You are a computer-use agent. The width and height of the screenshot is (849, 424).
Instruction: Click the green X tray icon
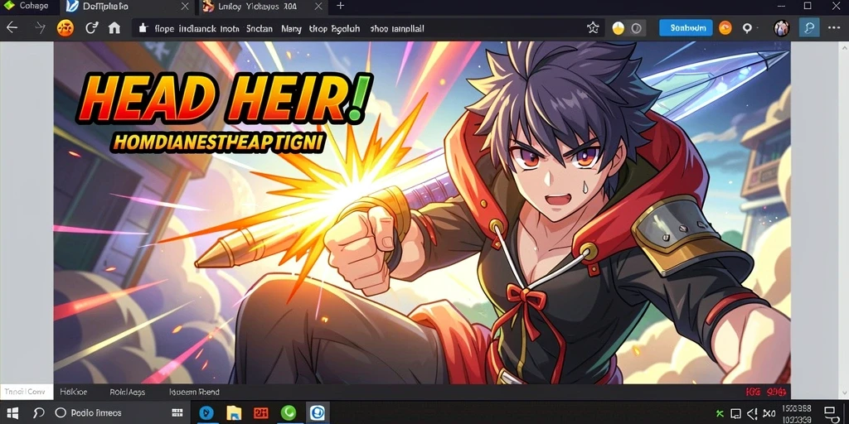click(x=720, y=413)
